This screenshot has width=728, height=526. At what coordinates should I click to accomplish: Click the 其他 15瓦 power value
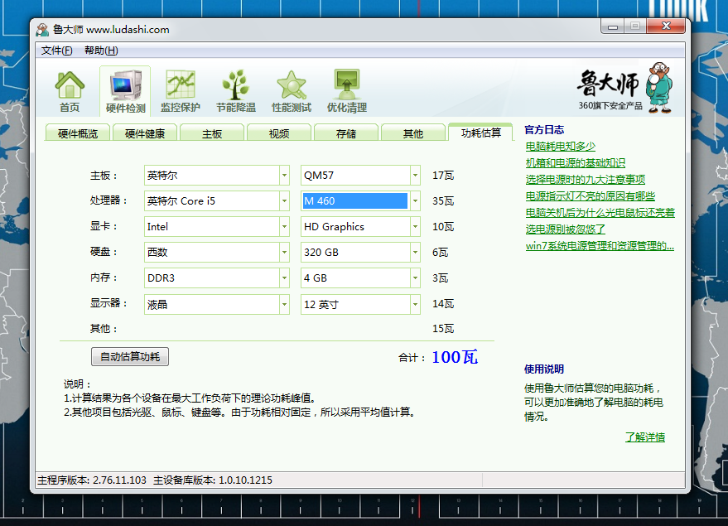tap(443, 329)
